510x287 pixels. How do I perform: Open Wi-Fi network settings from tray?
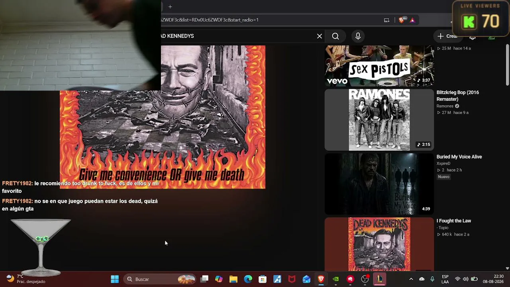click(x=457, y=279)
